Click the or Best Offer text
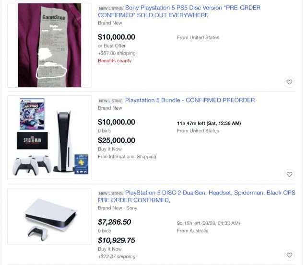Image resolution: width=307 pixels, height=265 pixels. click(112, 46)
